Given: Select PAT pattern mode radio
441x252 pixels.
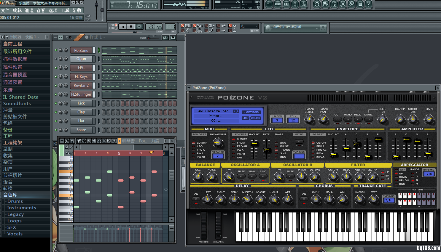Looking at the screenshot, I should coord(116,25).
